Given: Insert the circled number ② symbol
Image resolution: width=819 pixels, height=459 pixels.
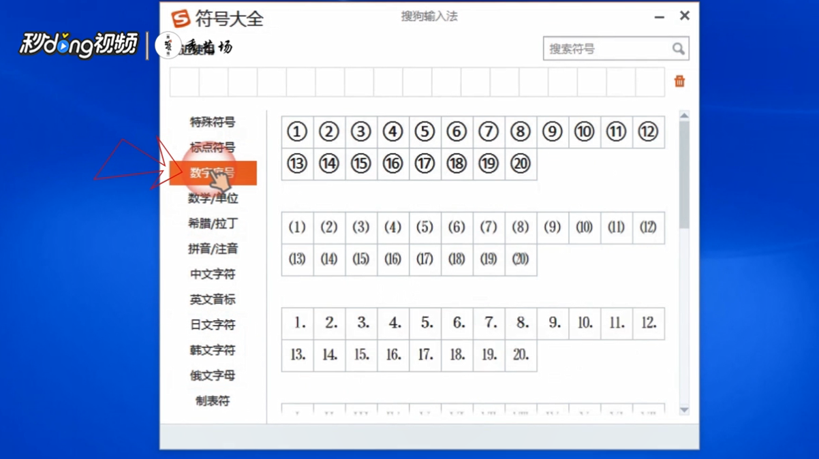Looking at the screenshot, I should pos(329,131).
